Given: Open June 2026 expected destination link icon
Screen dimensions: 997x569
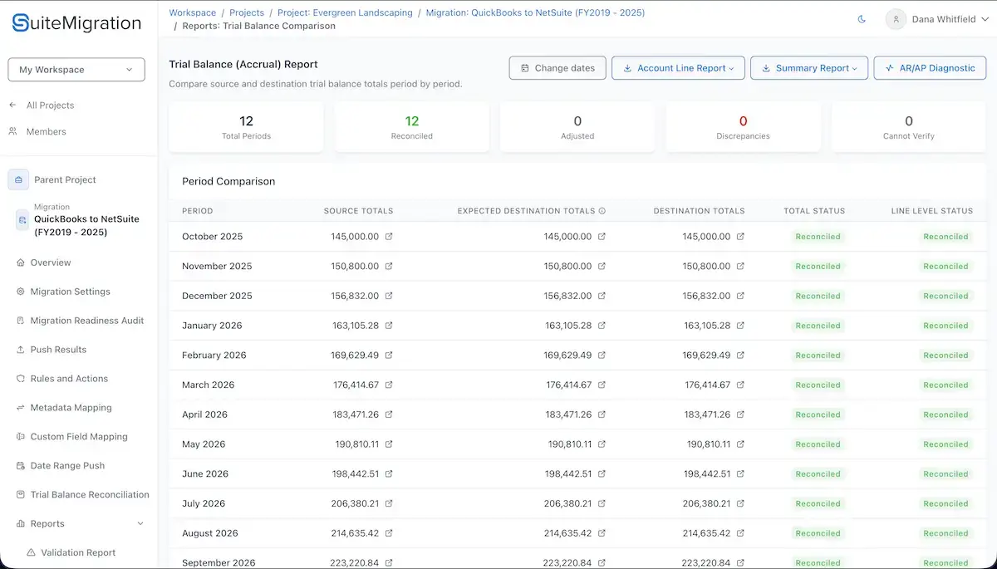Looking at the screenshot, I should [x=602, y=474].
